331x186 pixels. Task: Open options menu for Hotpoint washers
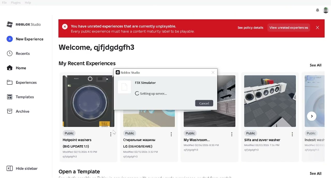(111, 134)
